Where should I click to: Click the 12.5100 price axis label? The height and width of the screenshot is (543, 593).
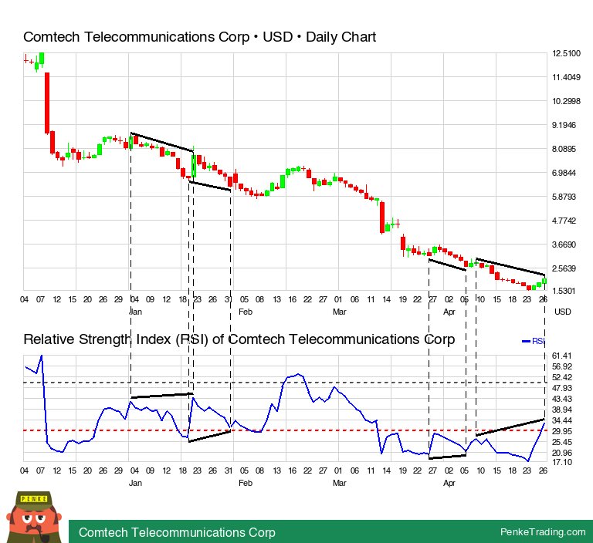[x=566, y=53]
